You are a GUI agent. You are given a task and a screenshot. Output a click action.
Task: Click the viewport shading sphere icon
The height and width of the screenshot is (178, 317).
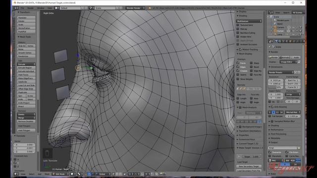tap(72, 174)
